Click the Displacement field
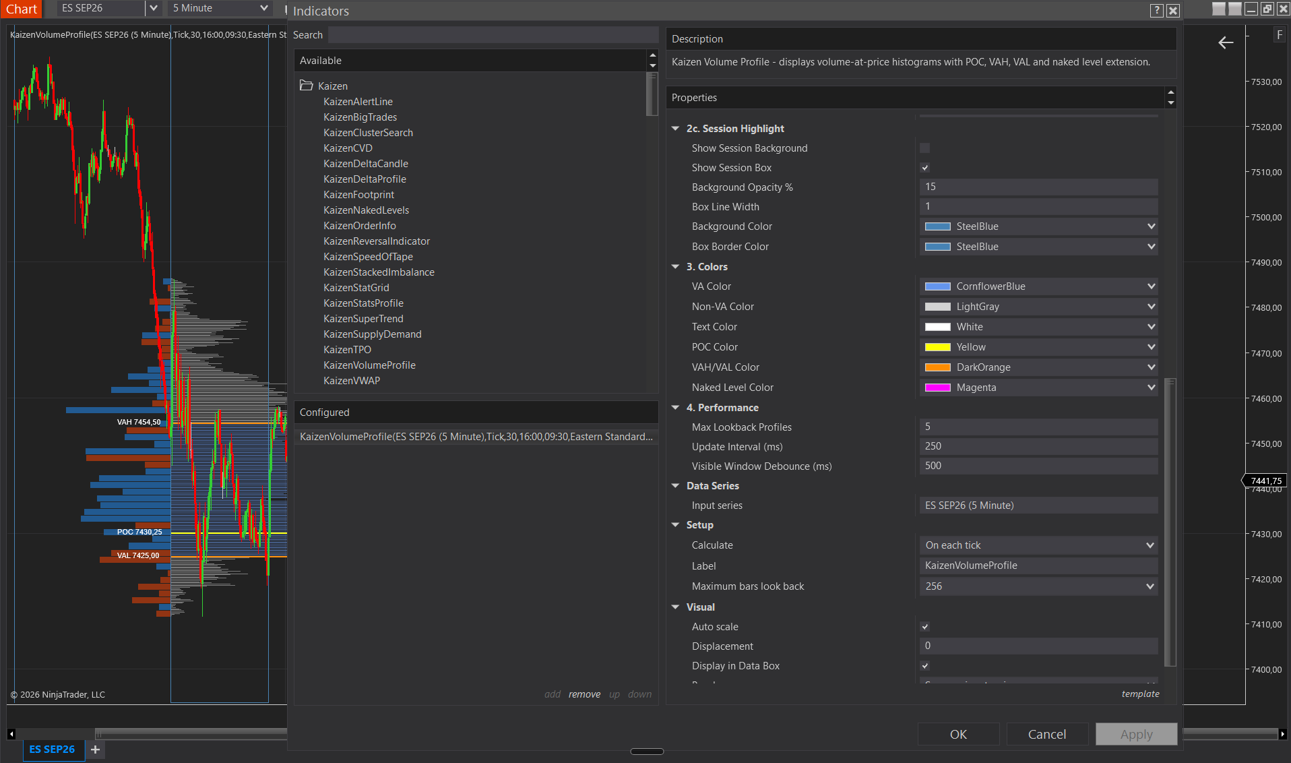 coord(1039,646)
